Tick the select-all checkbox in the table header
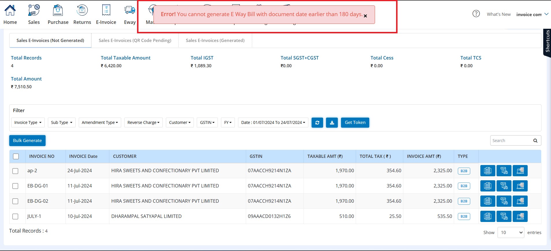 tap(16, 156)
